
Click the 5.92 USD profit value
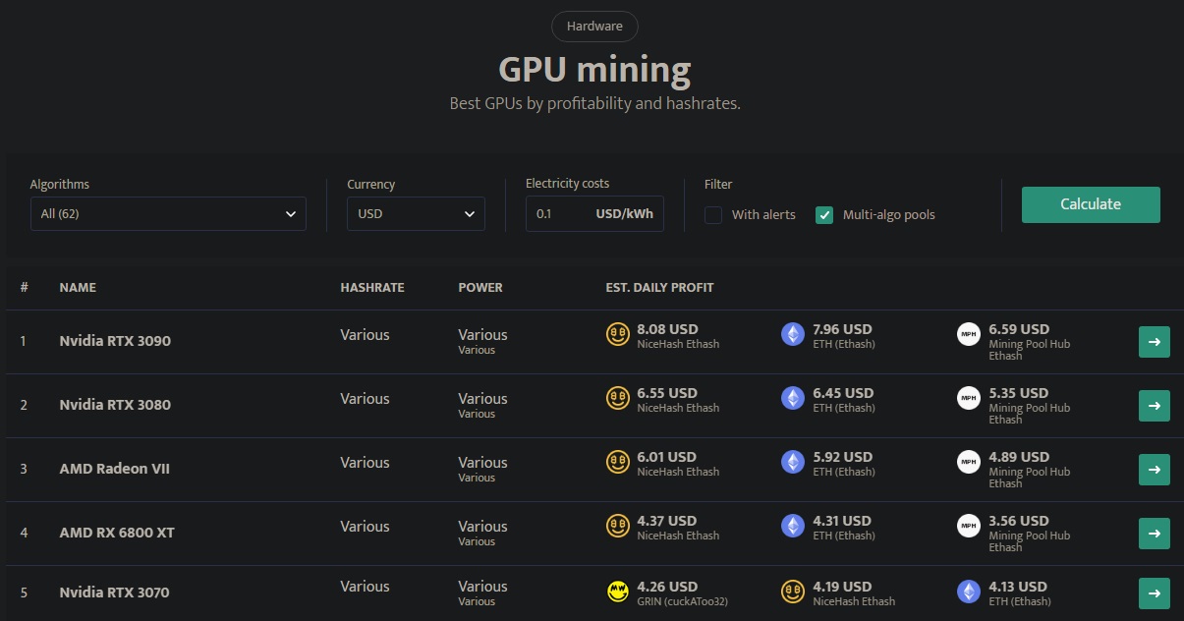click(x=842, y=457)
